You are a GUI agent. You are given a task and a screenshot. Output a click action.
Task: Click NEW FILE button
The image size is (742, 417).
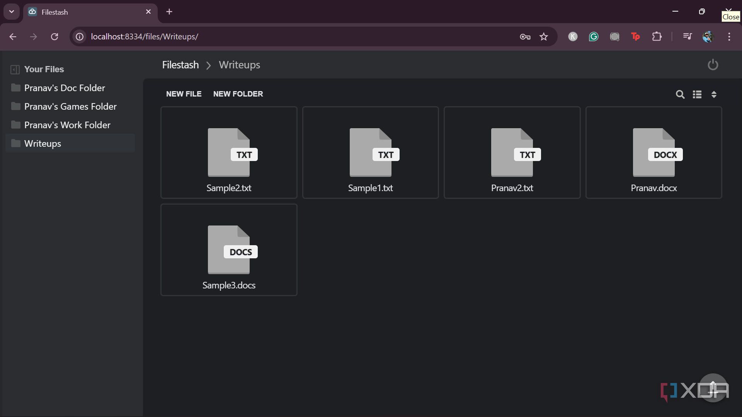tap(184, 94)
